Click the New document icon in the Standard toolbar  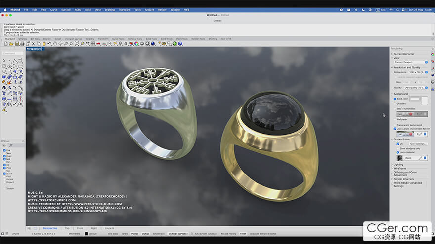point(6,44)
